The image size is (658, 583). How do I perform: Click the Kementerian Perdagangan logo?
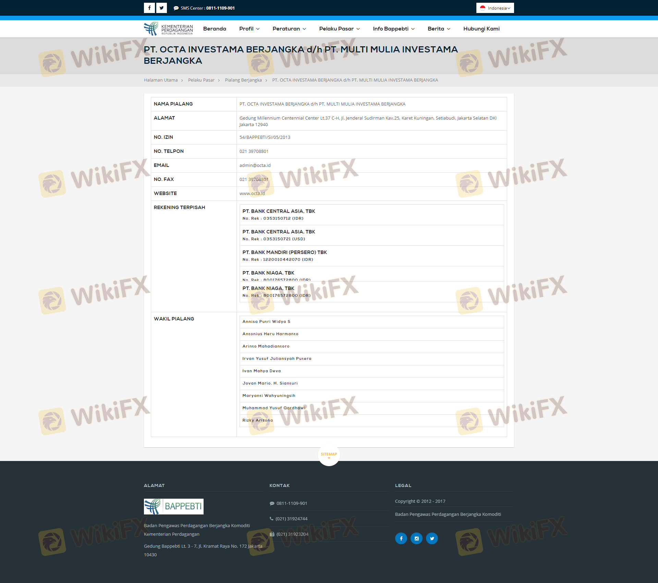coord(168,29)
